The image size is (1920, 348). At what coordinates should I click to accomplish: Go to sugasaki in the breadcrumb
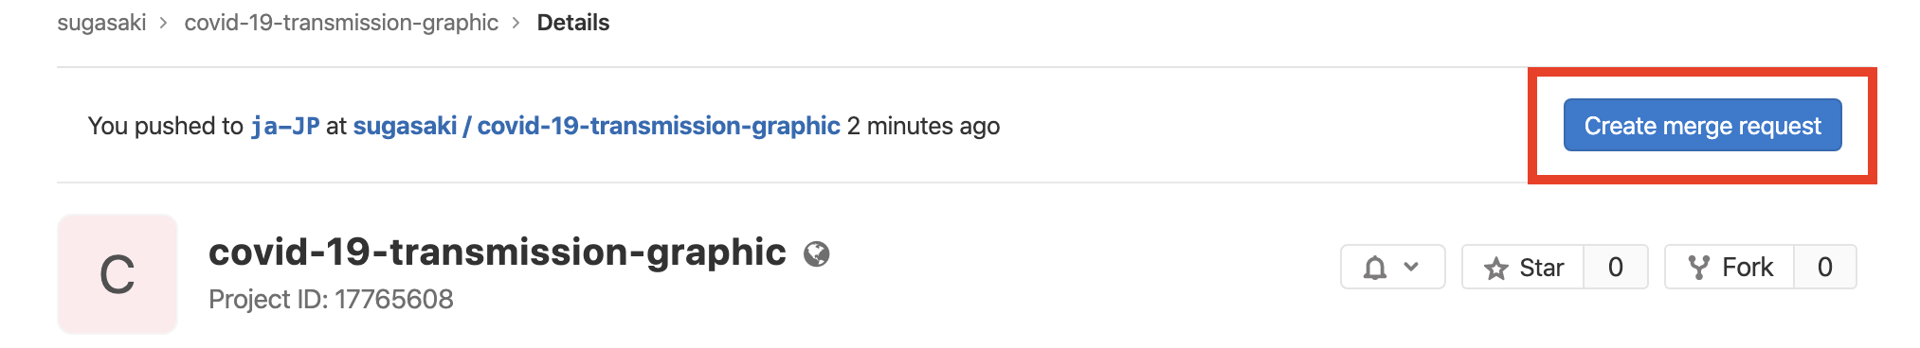101,23
